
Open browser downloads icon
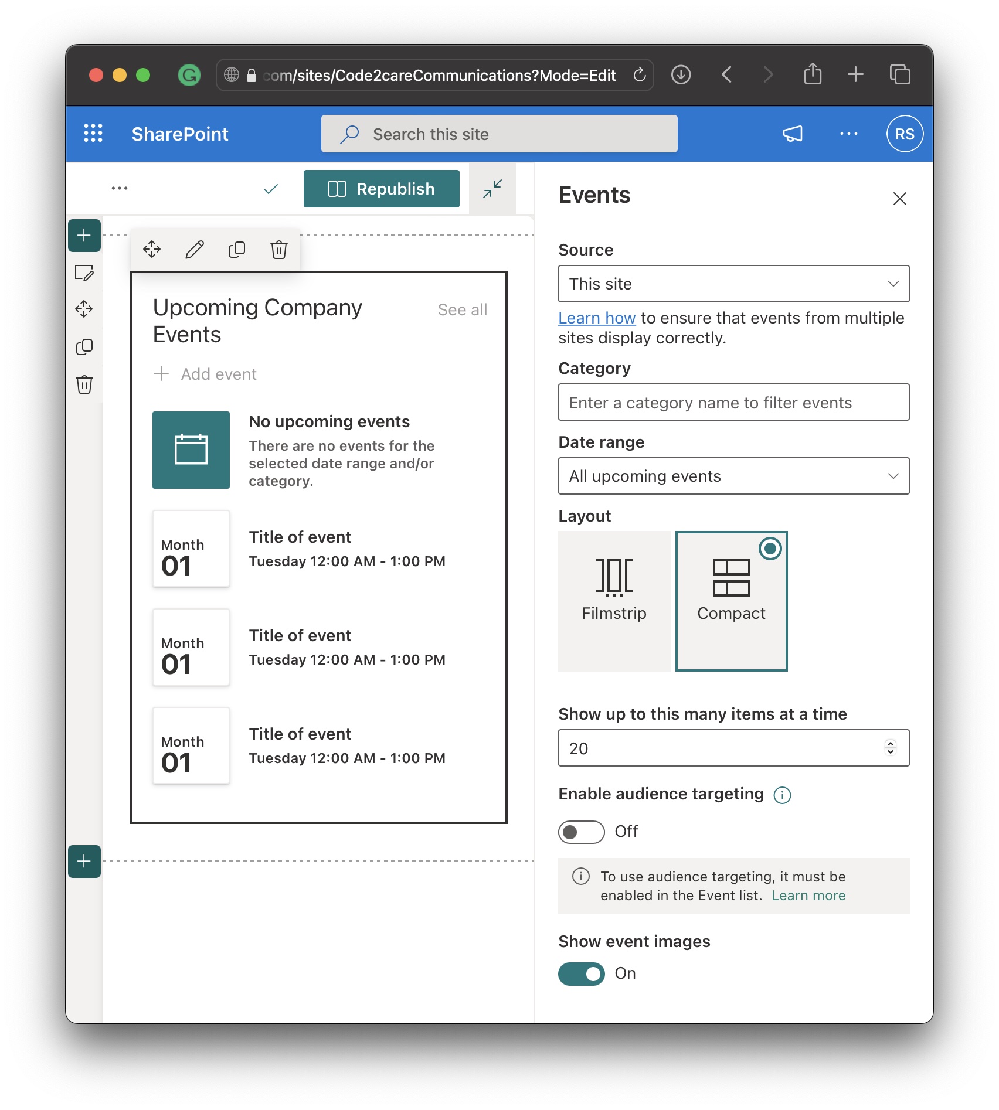coord(681,75)
